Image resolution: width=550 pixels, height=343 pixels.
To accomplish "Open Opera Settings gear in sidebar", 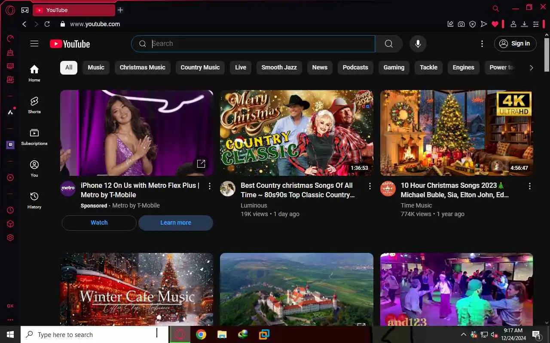I will [x=10, y=238].
